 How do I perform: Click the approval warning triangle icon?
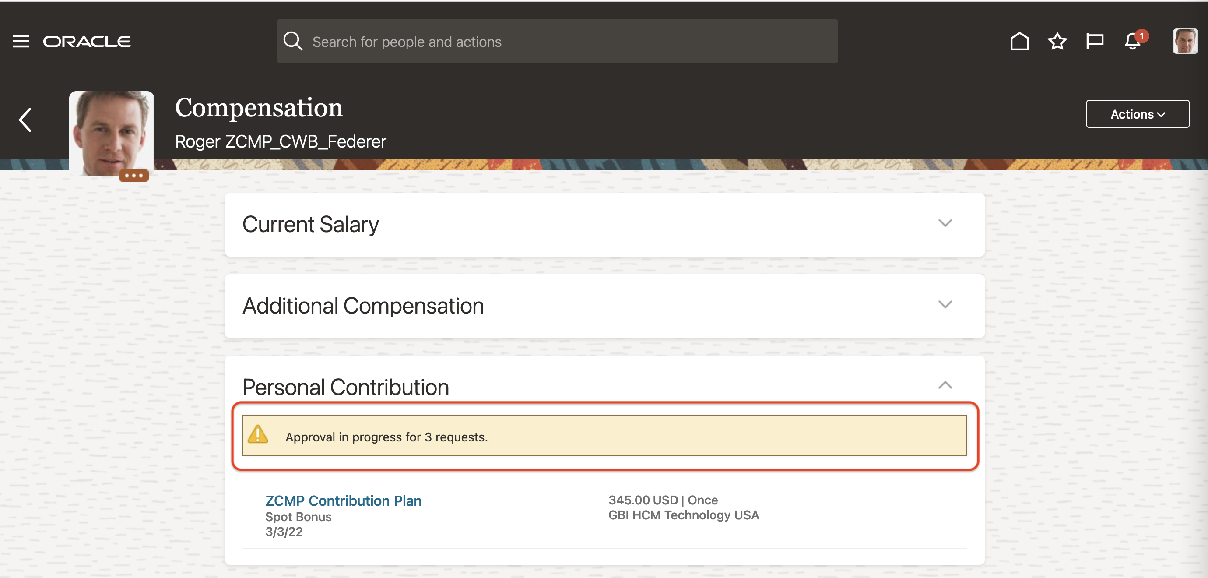pos(258,434)
